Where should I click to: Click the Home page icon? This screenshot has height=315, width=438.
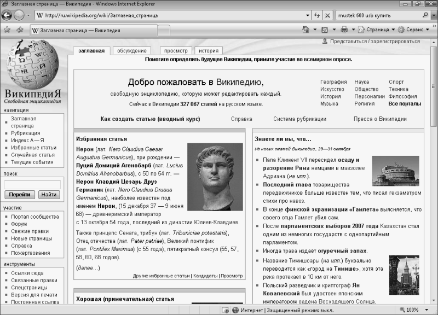click(x=306, y=30)
